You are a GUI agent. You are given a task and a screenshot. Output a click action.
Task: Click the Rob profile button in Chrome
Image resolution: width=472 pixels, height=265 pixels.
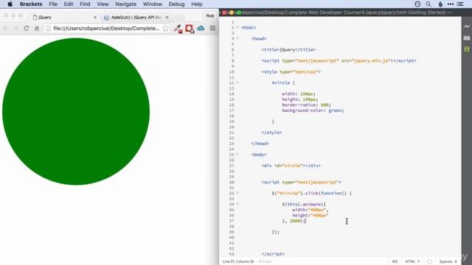210,16
